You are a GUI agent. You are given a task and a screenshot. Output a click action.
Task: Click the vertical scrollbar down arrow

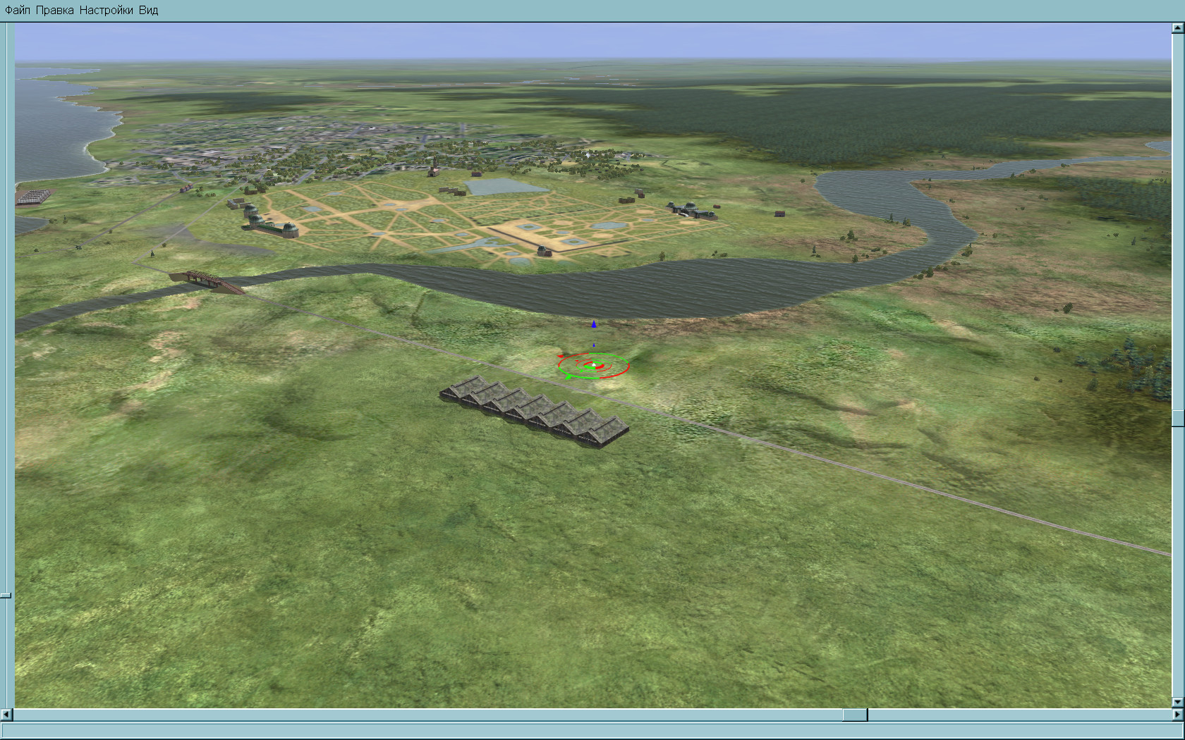pos(1178,703)
